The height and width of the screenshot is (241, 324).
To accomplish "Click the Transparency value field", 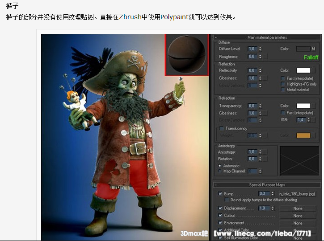I will pyautogui.click(x=252, y=106).
